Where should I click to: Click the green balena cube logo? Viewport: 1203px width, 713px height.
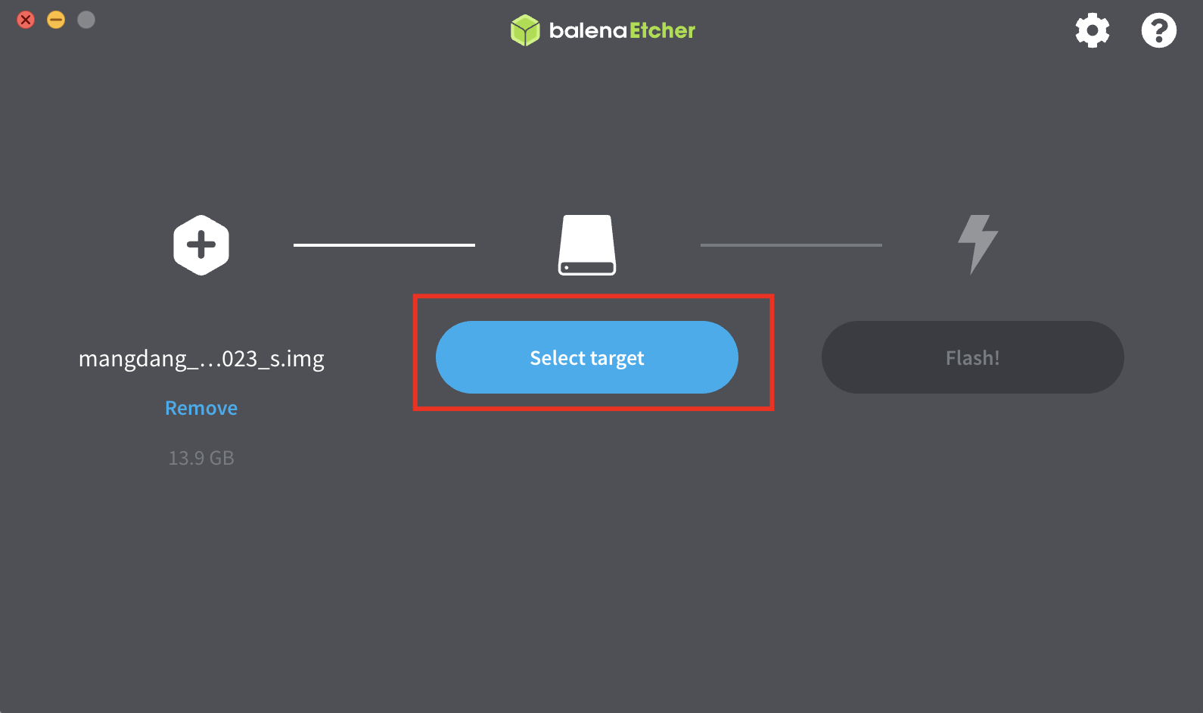tap(524, 30)
